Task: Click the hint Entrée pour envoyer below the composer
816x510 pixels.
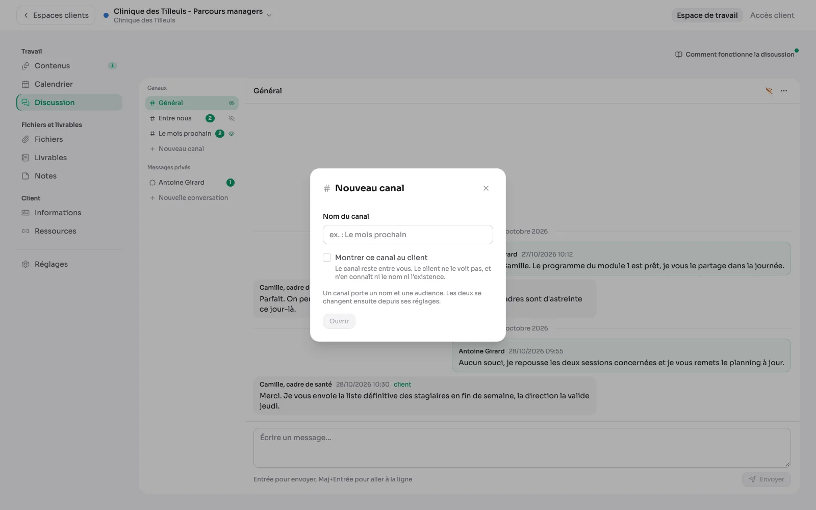Action: 284,479
